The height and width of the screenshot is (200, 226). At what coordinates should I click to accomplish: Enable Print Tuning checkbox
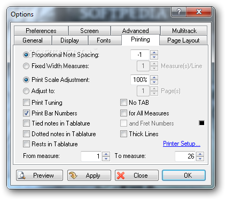pyautogui.click(x=26, y=103)
